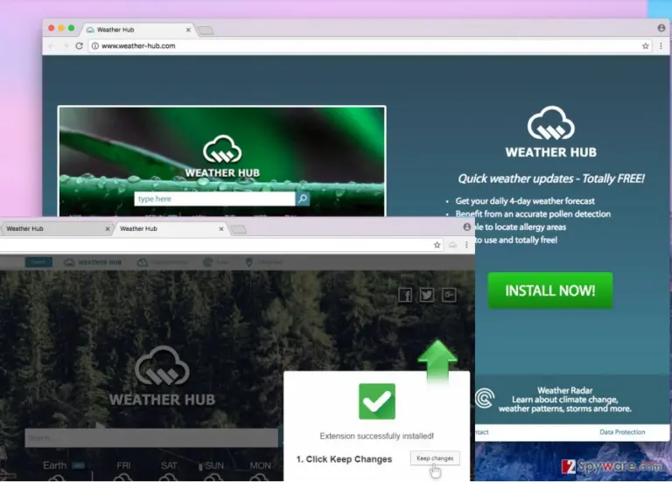Open a new tab in the rear window
Screen dimensions: 672x482
point(206,30)
